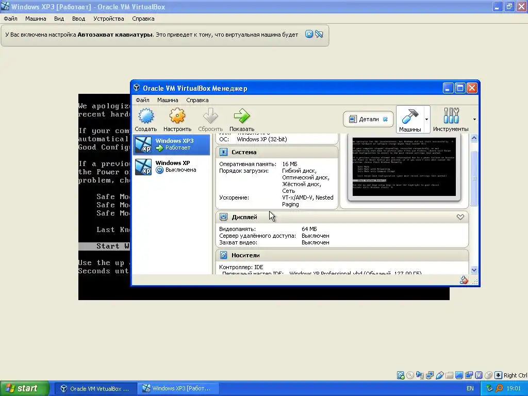
Task: Open Вид menu in the VM window
Action: pos(59,19)
